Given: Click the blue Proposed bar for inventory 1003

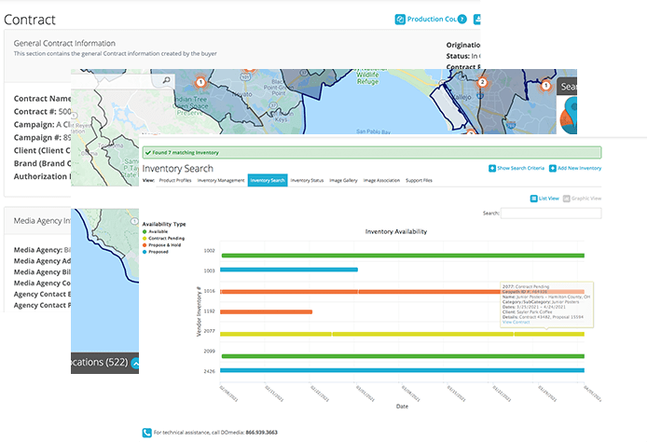Looking at the screenshot, I should coord(289,269).
